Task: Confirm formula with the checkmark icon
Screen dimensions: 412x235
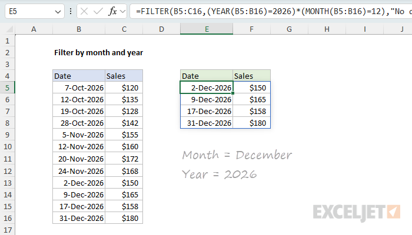Action: (x=98, y=11)
